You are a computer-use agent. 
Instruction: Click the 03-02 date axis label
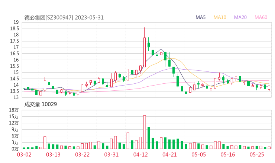pos(24,154)
